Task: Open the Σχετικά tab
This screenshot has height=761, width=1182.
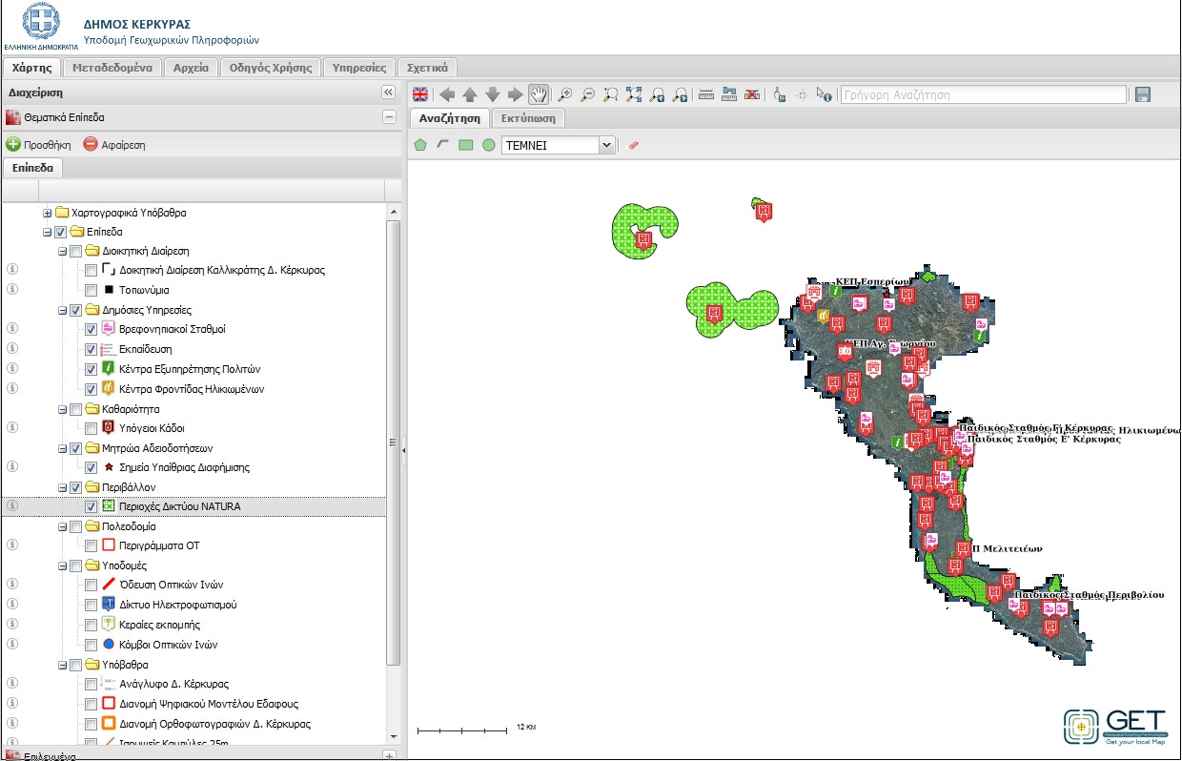Action: [x=428, y=68]
